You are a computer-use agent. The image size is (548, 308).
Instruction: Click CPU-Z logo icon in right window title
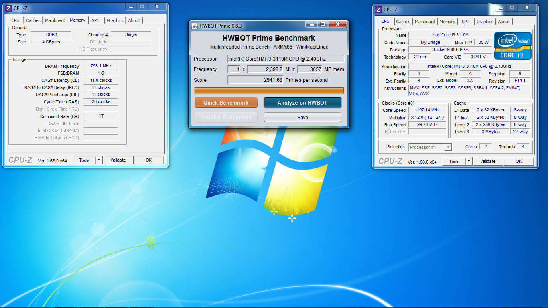point(378,9)
